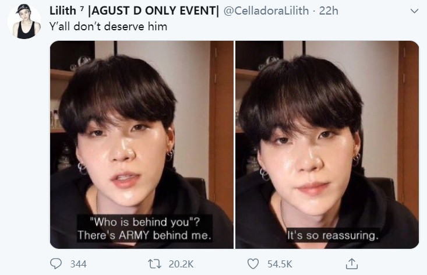The height and width of the screenshot is (275, 427).
Task: Click the 54.5K likes count
Action: (280, 264)
